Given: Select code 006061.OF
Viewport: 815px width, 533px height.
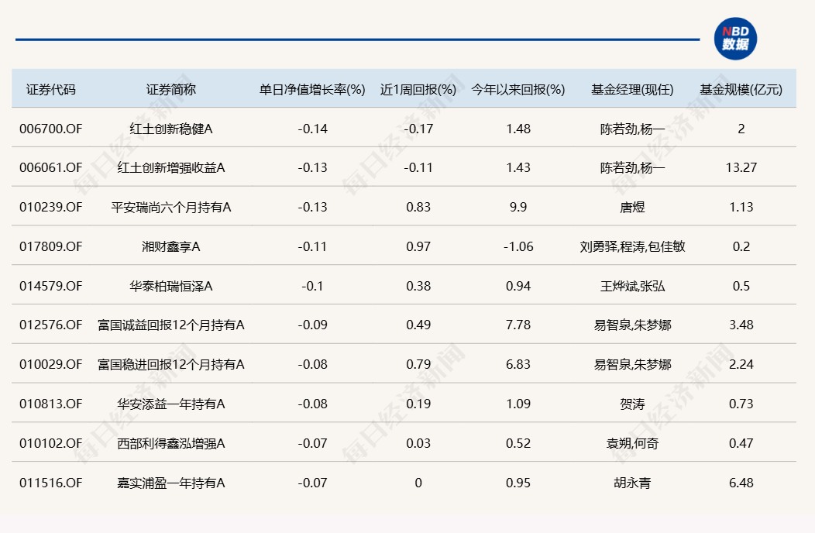Looking at the screenshot, I should tap(51, 167).
